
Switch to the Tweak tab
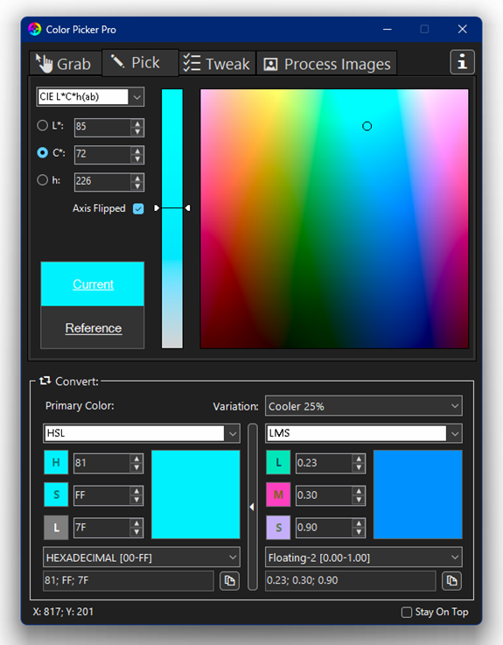[217, 63]
